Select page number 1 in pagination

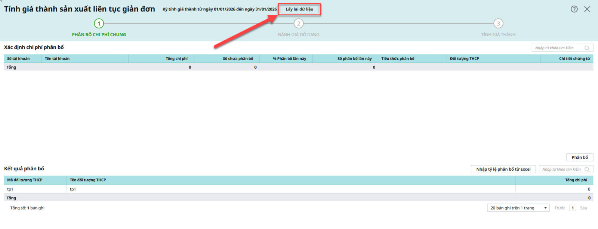pyautogui.click(x=573, y=208)
